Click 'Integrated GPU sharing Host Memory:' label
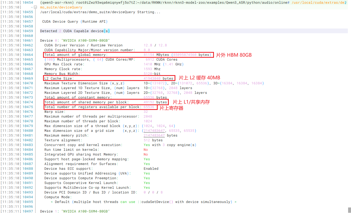 pos(81,154)
